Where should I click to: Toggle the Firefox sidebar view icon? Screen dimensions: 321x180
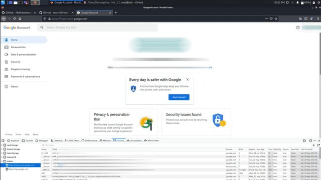click(306, 19)
